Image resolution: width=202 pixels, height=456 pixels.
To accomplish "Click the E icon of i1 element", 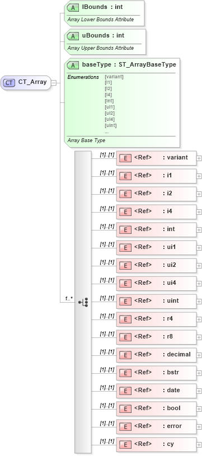I will 125,176.
